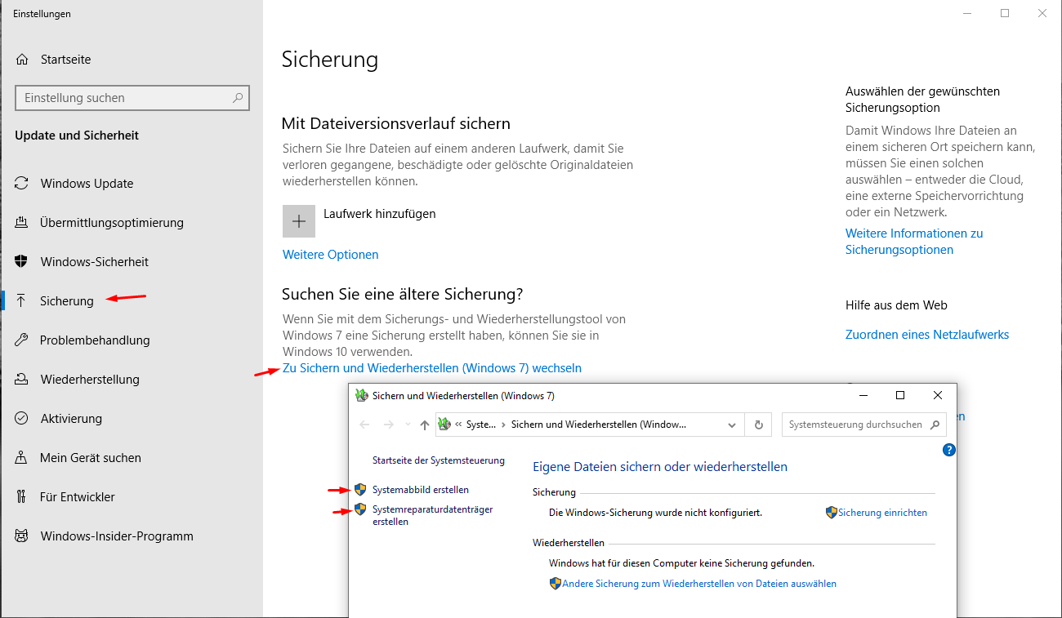The width and height of the screenshot is (1062, 618).
Task: Click shield icon beside Andere Sicherung auswählen
Action: coord(556,584)
